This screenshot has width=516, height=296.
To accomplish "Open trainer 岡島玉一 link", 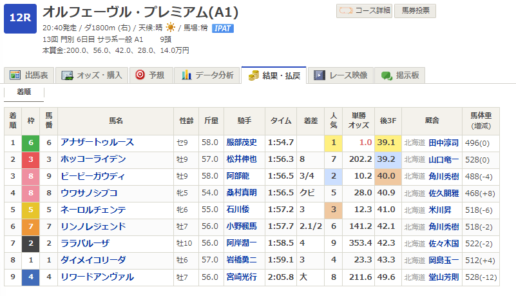I will (444, 260).
